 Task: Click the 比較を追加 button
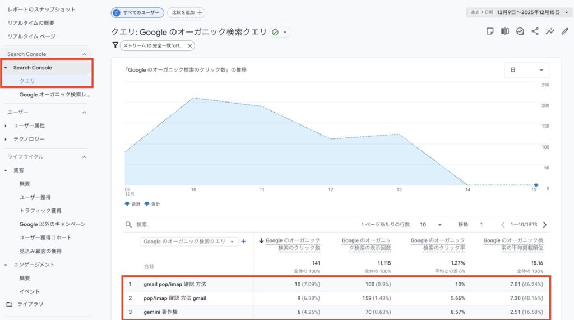(186, 12)
